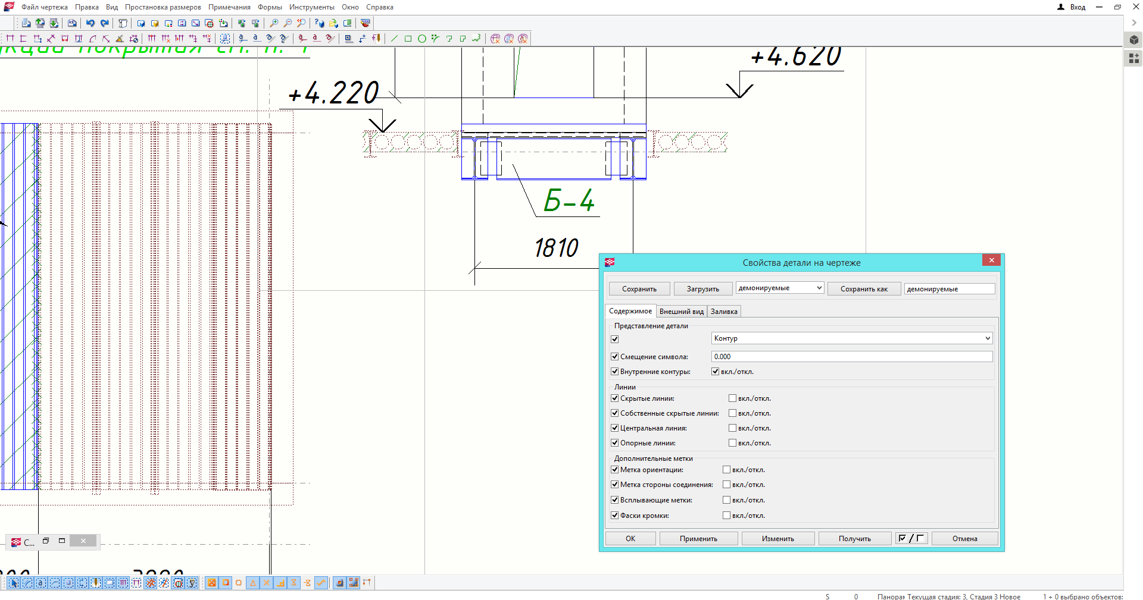The width and height of the screenshot is (1143, 600).
Task: Open the 'Простановка размеров' menu
Action: (163, 7)
